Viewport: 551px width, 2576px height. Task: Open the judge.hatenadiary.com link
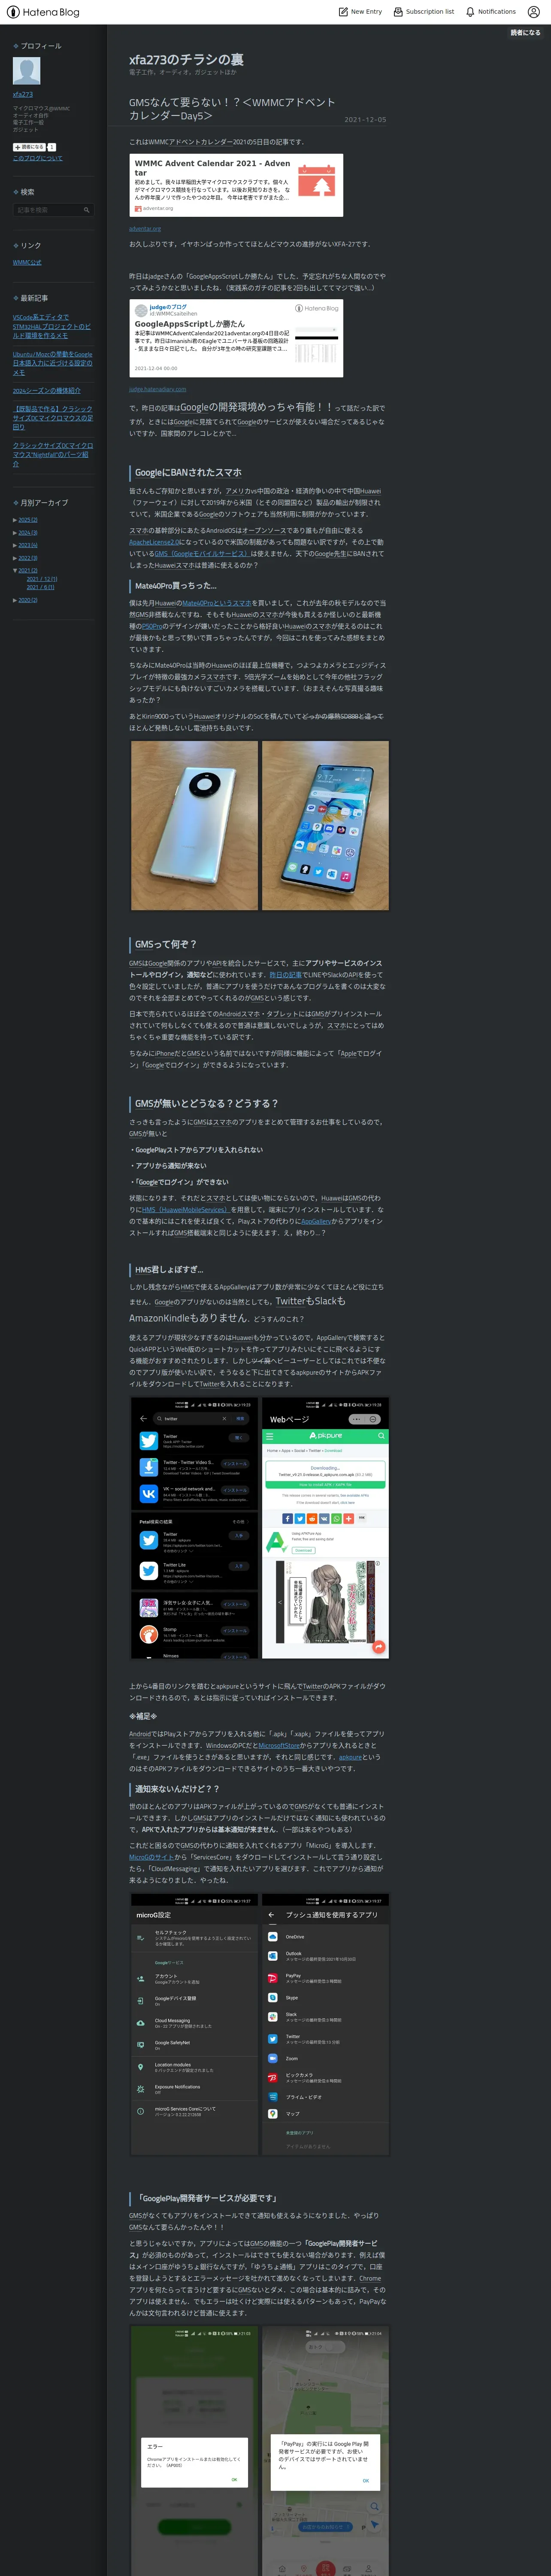[x=157, y=389]
